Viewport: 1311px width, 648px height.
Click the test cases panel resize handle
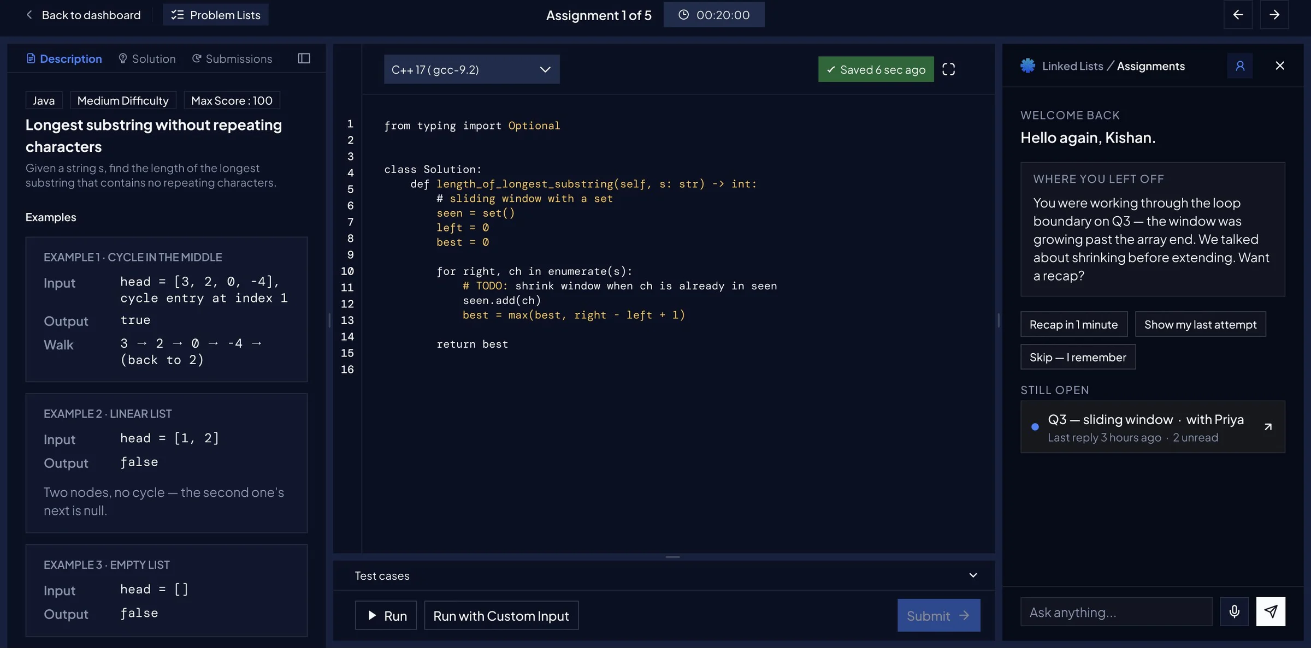(672, 557)
